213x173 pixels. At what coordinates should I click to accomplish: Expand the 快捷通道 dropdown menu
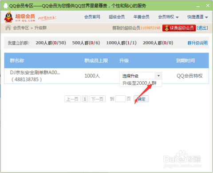pos(197,17)
